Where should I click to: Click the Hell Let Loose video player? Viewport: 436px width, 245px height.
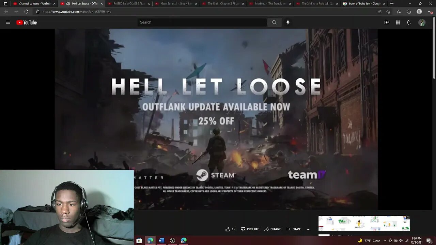click(x=216, y=119)
